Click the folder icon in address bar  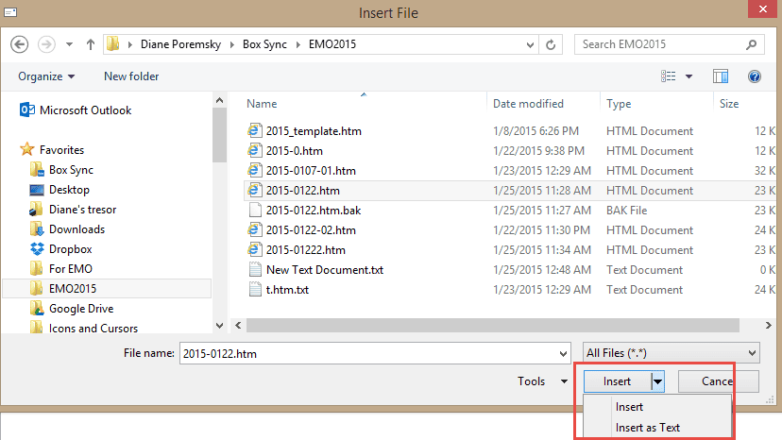click(x=113, y=43)
